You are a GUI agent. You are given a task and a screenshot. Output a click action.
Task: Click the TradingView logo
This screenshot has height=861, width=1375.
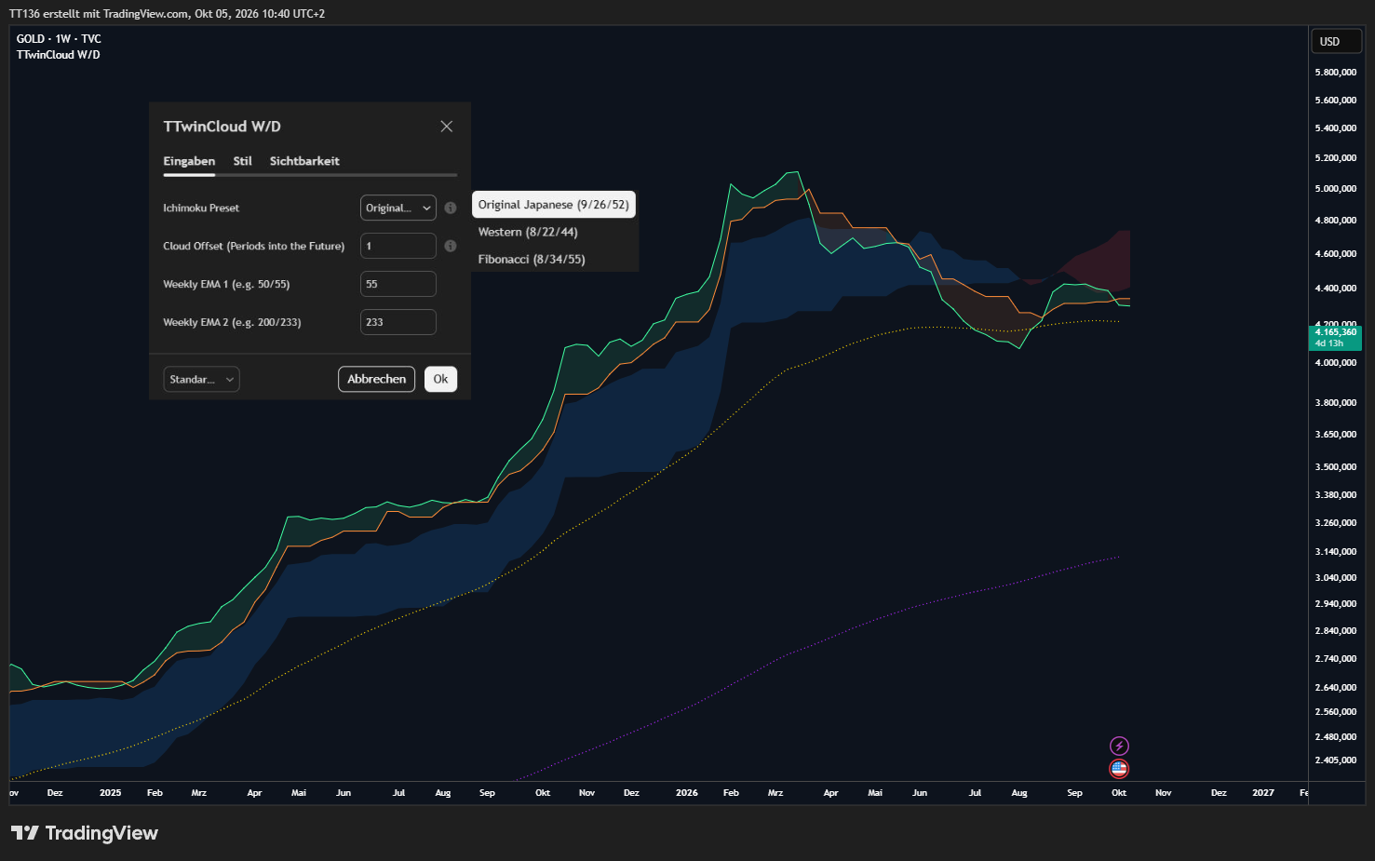pos(85,833)
